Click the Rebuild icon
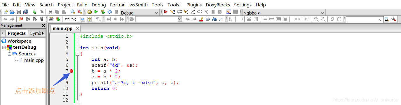This screenshot has height=105, width=401. tap(110, 12)
